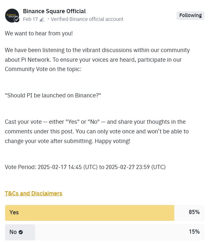This screenshot has width=208, height=242.
Task: Click the verified checkmark badge on avatar
Action: click(x=17, y=20)
